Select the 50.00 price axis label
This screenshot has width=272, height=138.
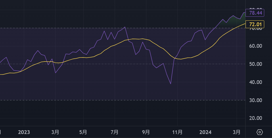256,64
